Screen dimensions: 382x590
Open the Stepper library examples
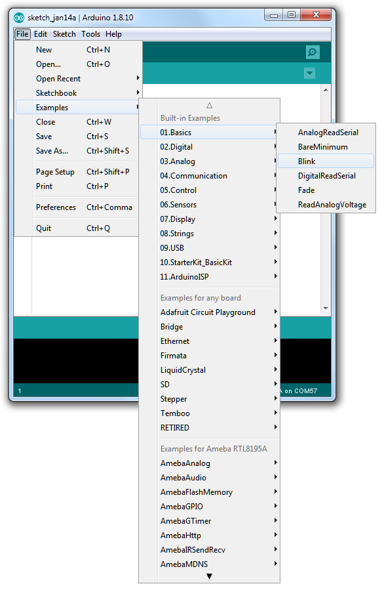tap(209, 398)
